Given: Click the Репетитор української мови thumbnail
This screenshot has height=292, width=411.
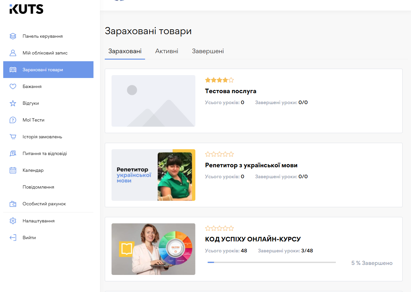Looking at the screenshot, I should pos(153,175).
